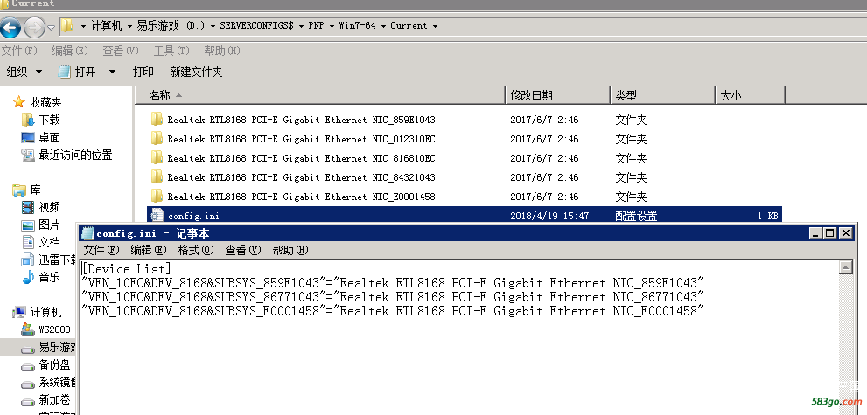Image resolution: width=867 pixels, height=415 pixels.
Task: Sort by the 类型 column header
Action: point(663,95)
